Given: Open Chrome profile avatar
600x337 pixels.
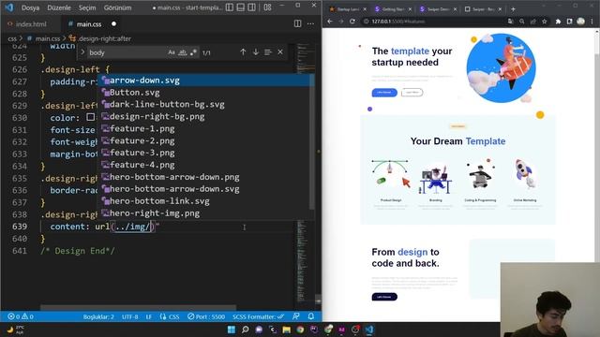Looking at the screenshot, I should coord(580,22).
